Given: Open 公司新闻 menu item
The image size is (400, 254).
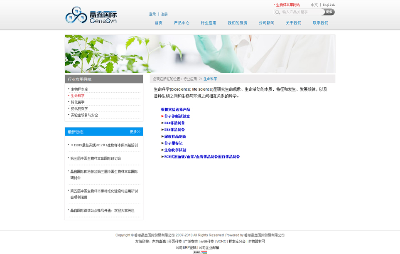Looking at the screenshot, I should (x=266, y=23).
